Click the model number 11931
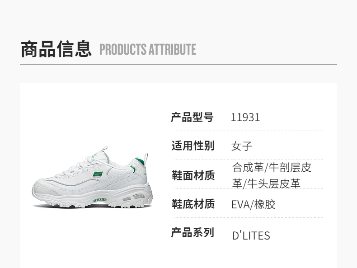The width and height of the screenshot is (357, 268). [x=245, y=118]
